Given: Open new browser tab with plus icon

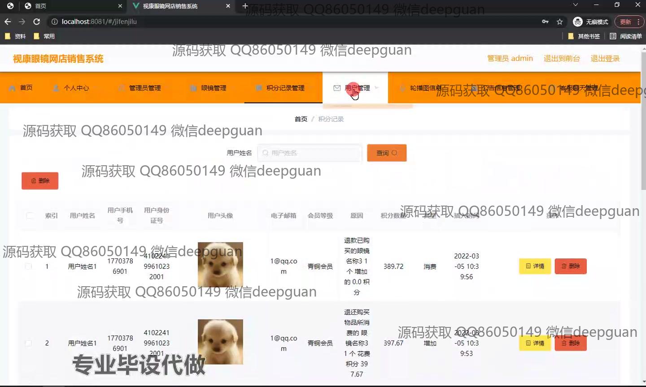Looking at the screenshot, I should pyautogui.click(x=245, y=6).
